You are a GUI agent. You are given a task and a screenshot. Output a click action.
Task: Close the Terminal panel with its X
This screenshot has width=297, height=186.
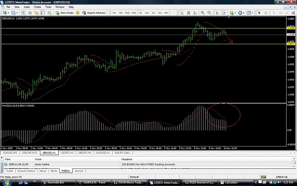[2, 158]
